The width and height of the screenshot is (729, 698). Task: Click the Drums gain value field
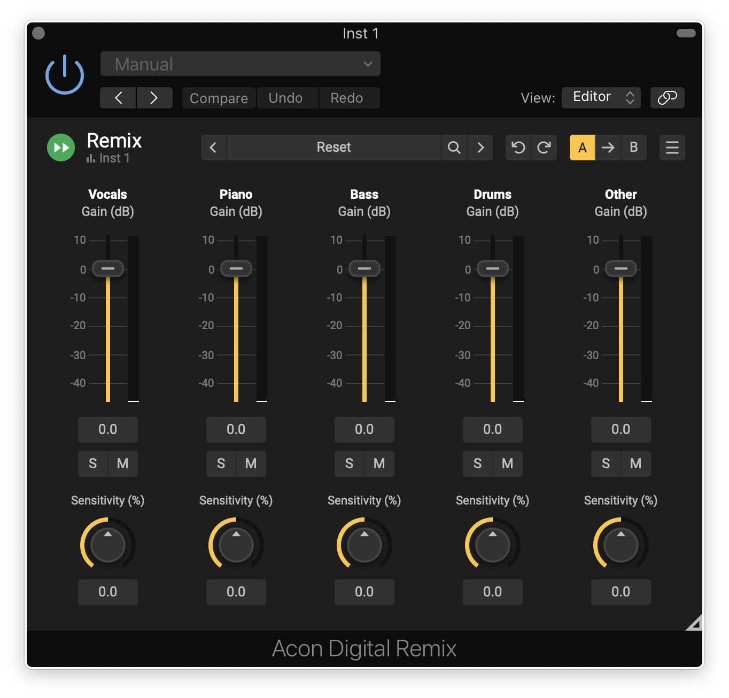pyautogui.click(x=493, y=430)
